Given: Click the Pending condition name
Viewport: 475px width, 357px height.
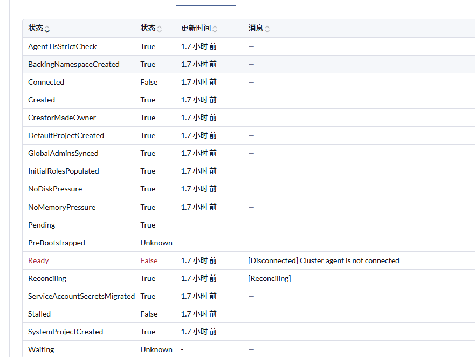Looking at the screenshot, I should click(x=42, y=225).
